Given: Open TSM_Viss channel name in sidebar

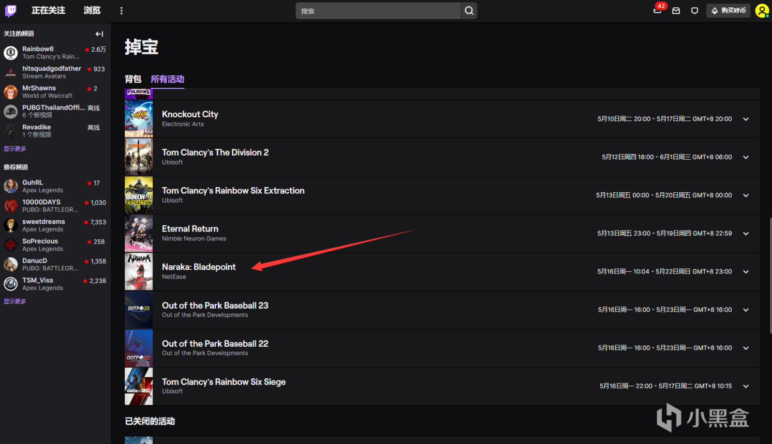Looking at the screenshot, I should (38, 281).
